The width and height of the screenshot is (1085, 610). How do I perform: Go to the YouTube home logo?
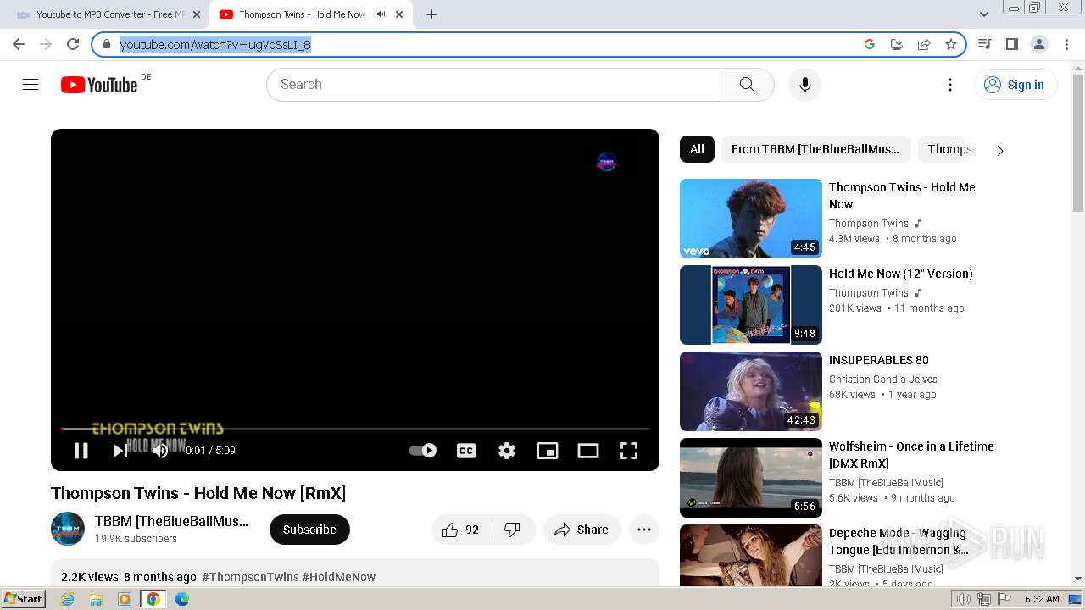click(x=99, y=85)
